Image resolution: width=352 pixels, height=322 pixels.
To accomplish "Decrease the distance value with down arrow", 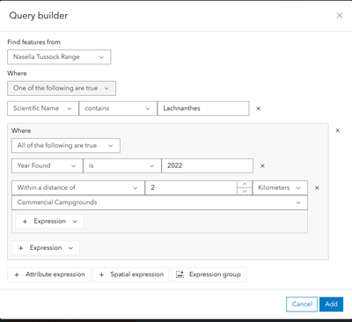I will tap(245, 191).
